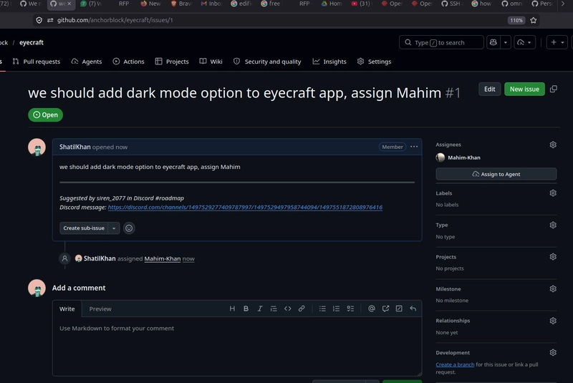
Task: Insert code using the code icon
Action: click(x=288, y=309)
